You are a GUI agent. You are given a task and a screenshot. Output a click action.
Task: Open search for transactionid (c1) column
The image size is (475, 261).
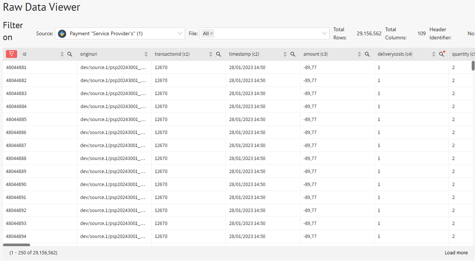point(219,54)
